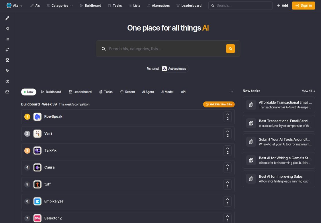Open mail envelope icon in left sidebar
The width and height of the screenshot is (321, 223).
7,92
